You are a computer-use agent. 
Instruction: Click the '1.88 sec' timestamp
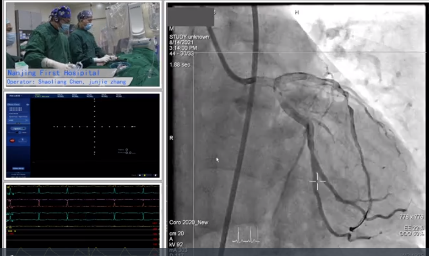click(180, 65)
